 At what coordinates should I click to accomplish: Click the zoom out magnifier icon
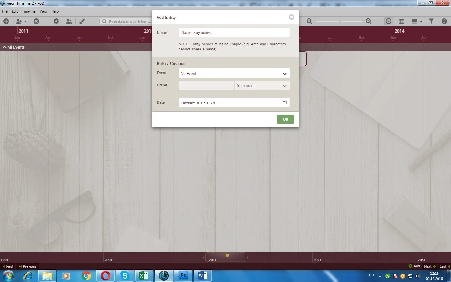coord(309,21)
